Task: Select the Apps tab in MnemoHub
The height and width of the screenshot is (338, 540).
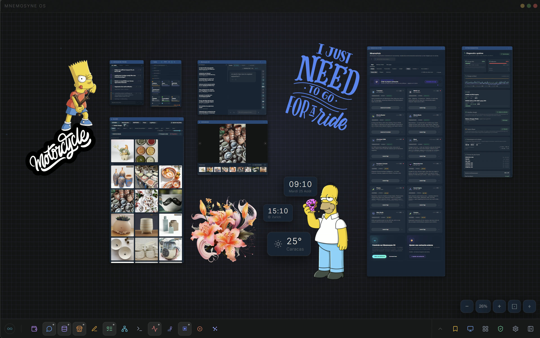Action: 372,65
